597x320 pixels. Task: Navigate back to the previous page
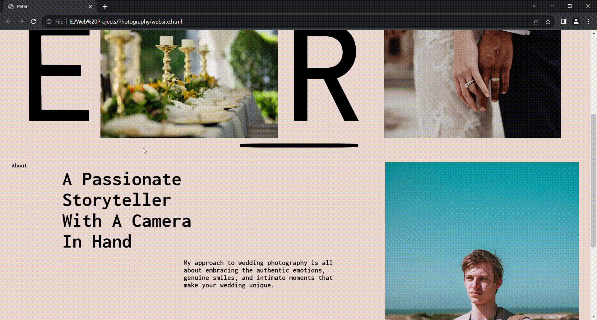[8, 21]
